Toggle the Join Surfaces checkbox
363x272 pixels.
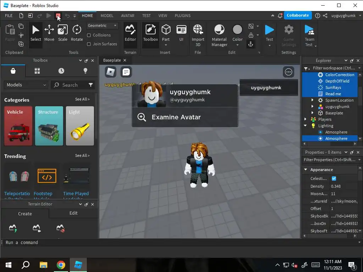(x=89, y=44)
